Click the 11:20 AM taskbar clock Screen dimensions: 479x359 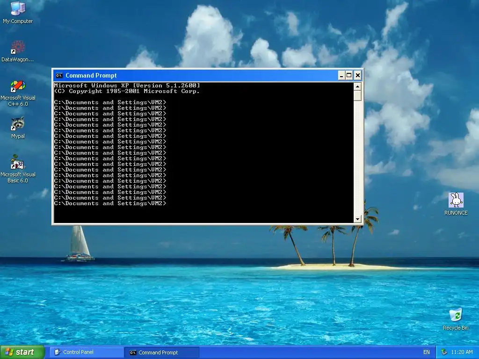462,352
